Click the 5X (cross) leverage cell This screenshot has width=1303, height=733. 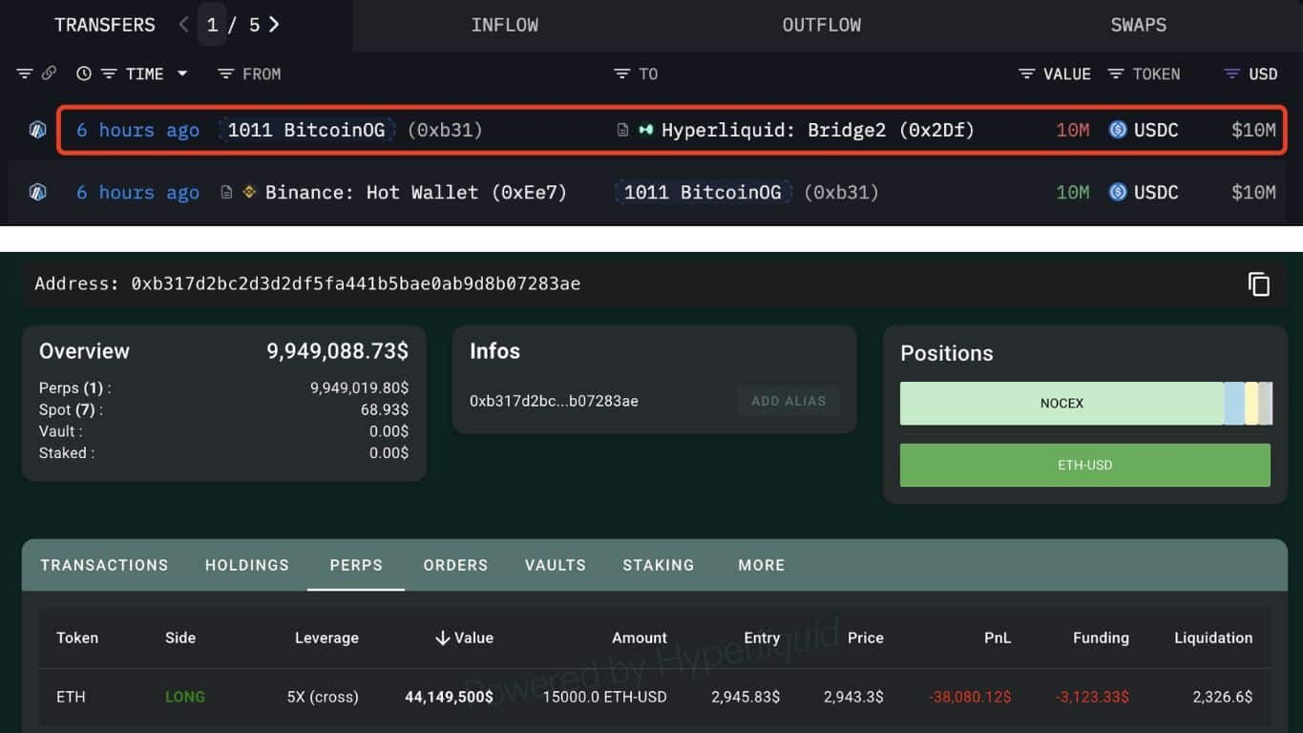(323, 697)
